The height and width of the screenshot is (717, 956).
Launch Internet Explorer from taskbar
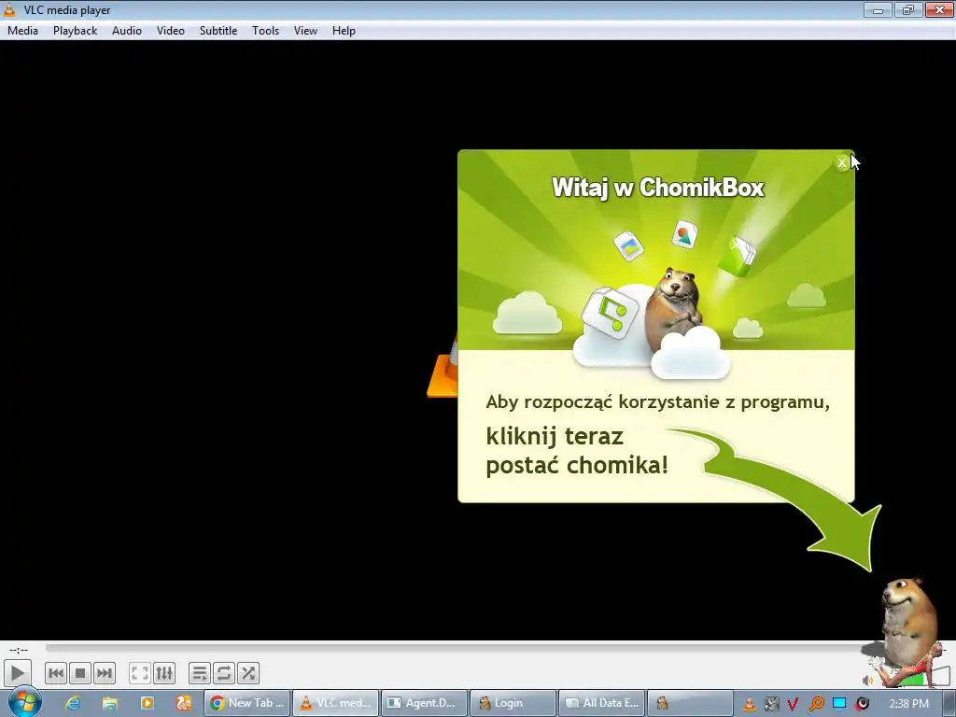[x=73, y=703]
